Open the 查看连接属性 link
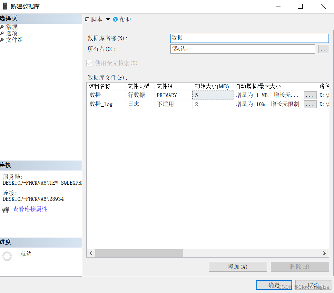This screenshot has height=293, width=334. coord(30,209)
